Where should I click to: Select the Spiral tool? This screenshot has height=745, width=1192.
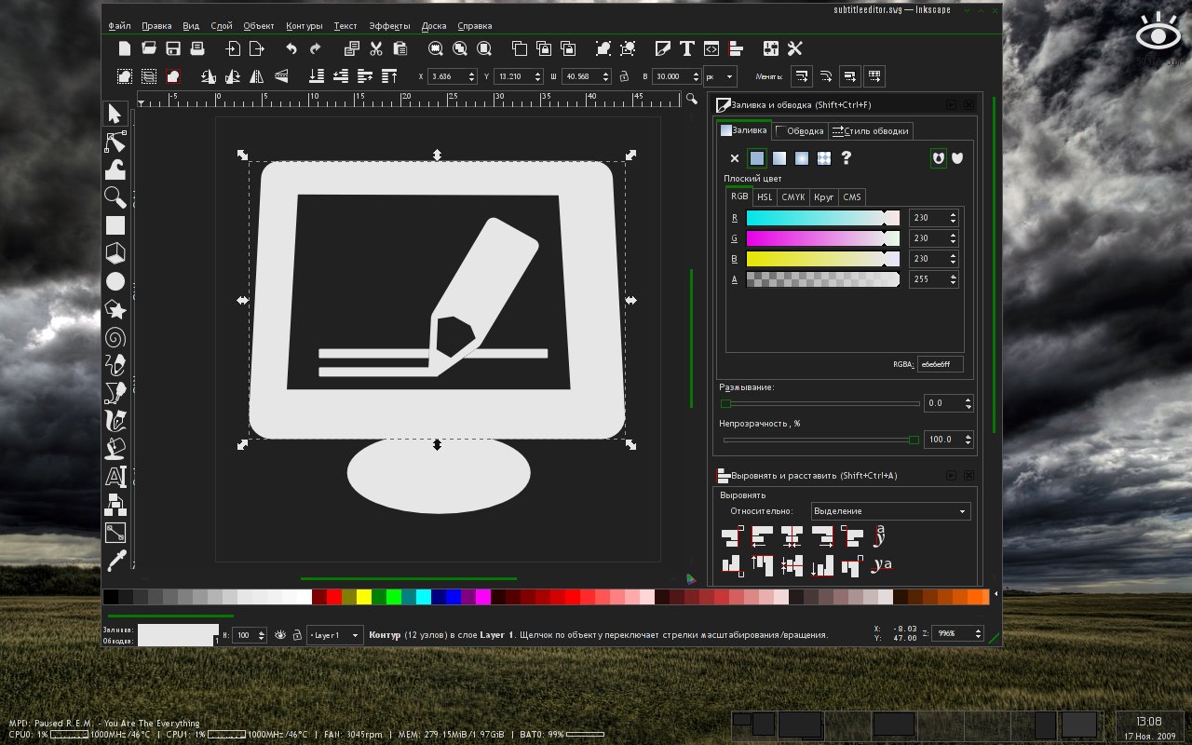115,337
